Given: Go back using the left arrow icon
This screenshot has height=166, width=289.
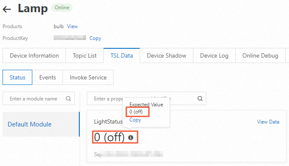Looking at the screenshot, I should (7, 9).
